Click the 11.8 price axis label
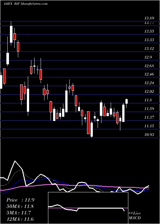Screen dimensions: 160x224 pos(148,100)
